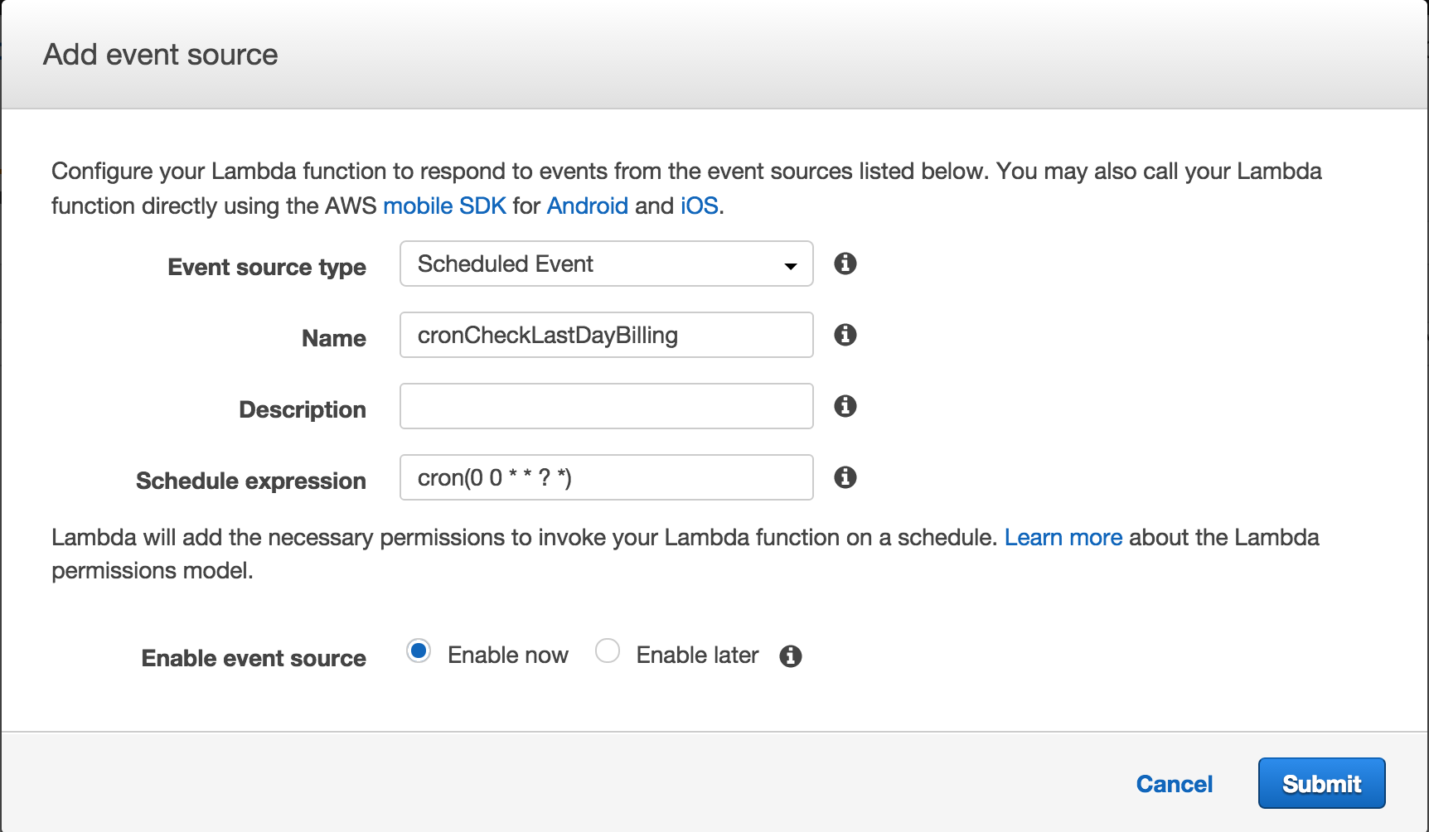Click the Add event source heading
Screen dimensions: 1429x832
coord(161,55)
